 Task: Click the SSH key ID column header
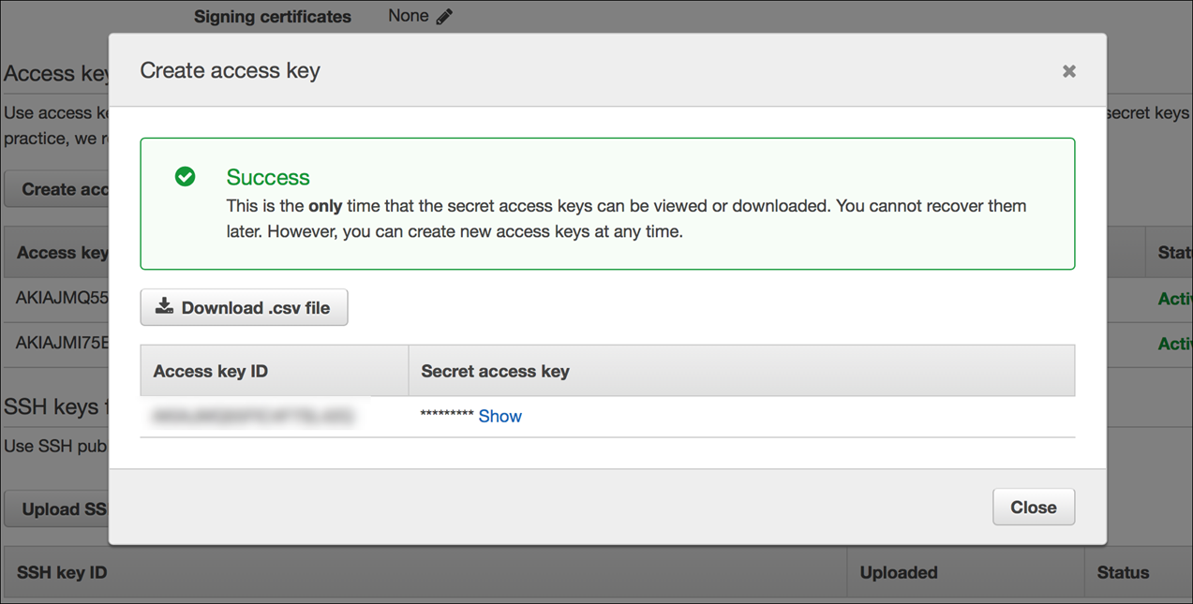[x=62, y=572]
